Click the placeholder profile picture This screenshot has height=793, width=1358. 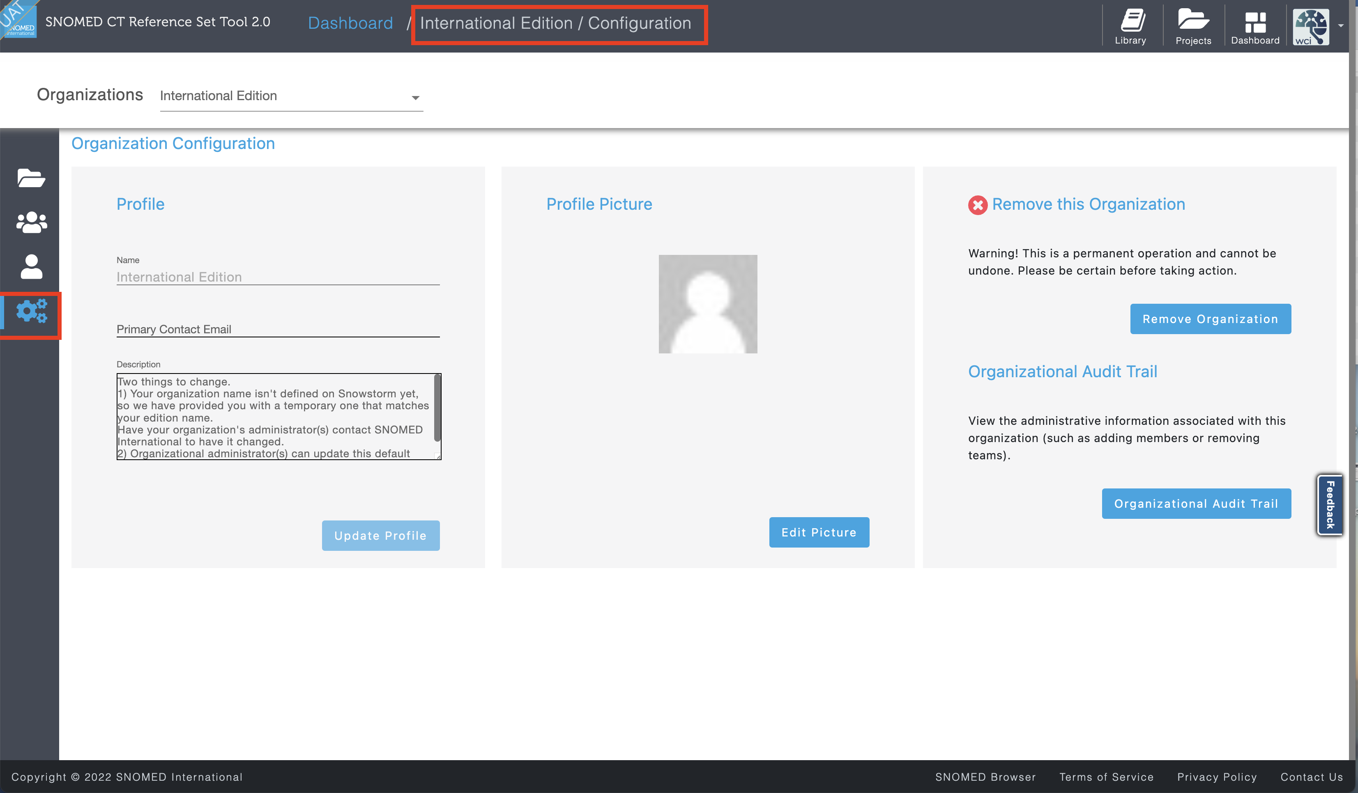pyautogui.click(x=708, y=304)
